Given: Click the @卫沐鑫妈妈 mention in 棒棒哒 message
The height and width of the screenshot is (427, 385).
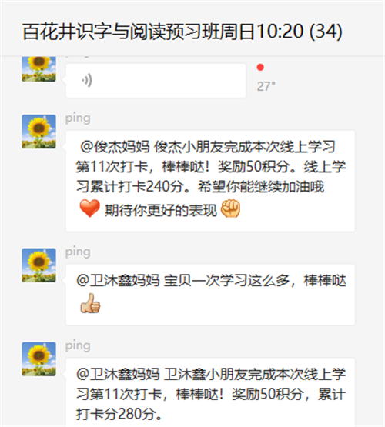Looking at the screenshot, I should click(118, 281).
